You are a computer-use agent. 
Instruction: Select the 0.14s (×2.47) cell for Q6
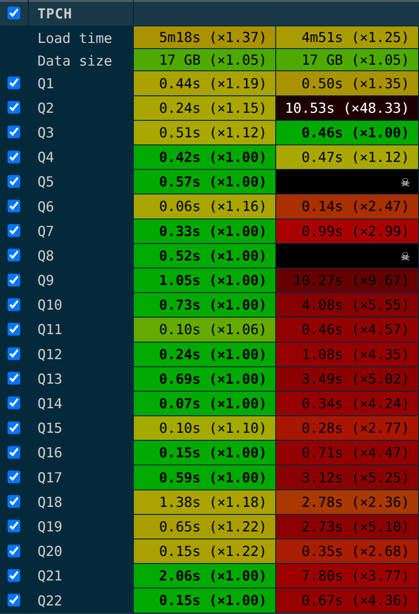point(347,206)
